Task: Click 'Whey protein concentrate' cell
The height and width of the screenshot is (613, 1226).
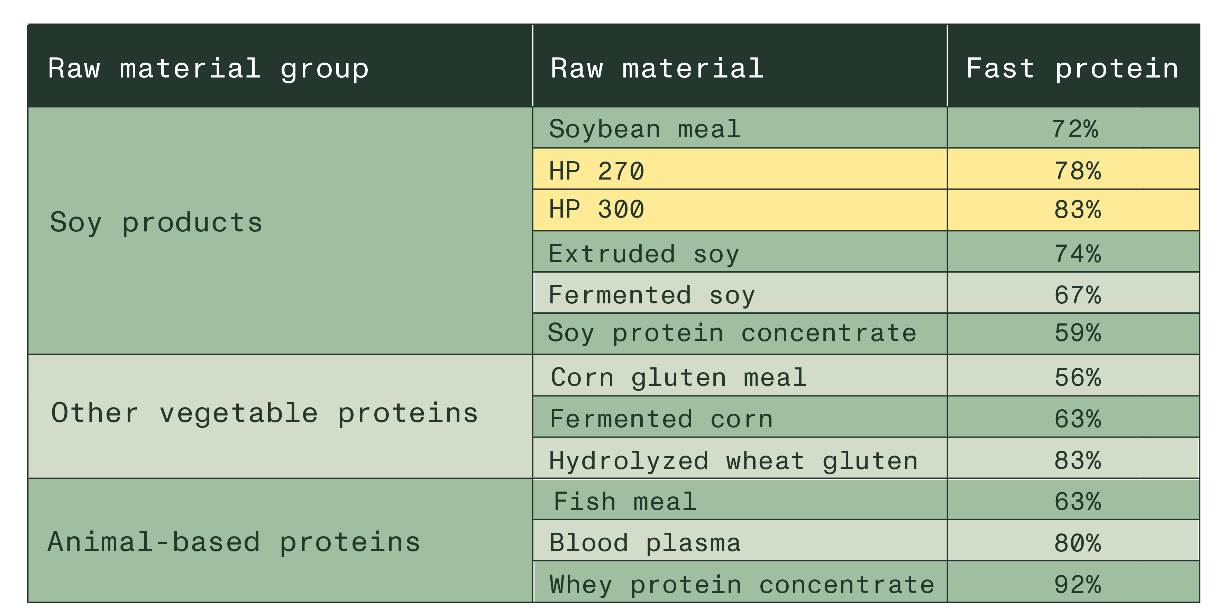Action: tap(741, 584)
